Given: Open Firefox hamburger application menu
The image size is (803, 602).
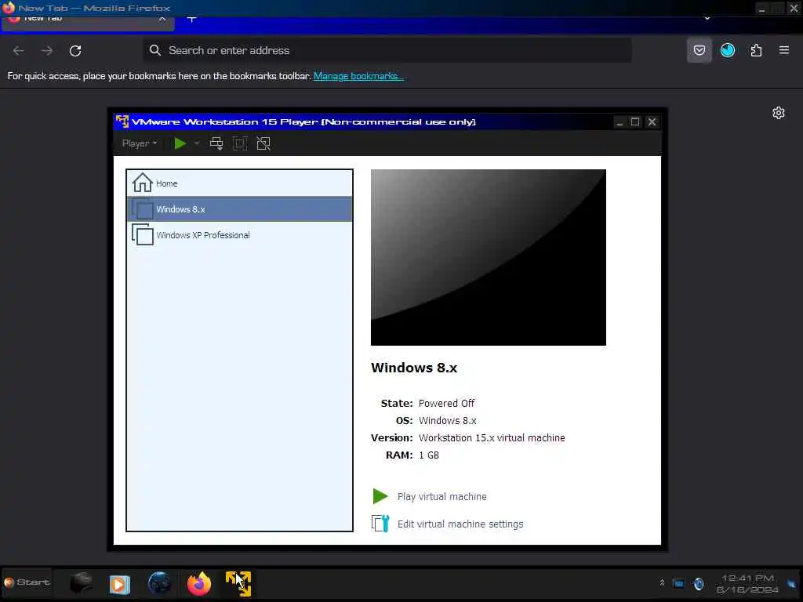Looking at the screenshot, I should coord(784,50).
